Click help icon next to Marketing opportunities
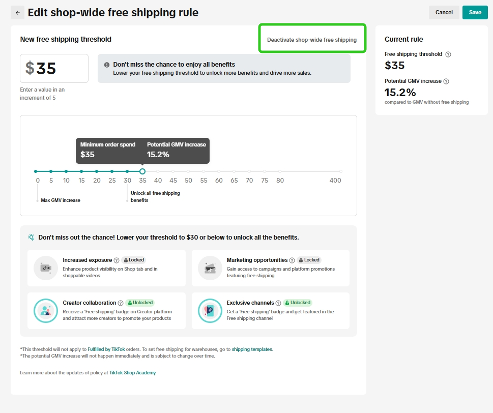The image size is (493, 413). [292, 260]
